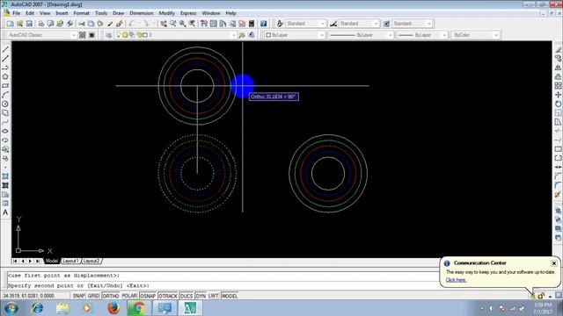Create a new drawing with QNew icon
This screenshot has height=316, width=563.
coord(10,24)
